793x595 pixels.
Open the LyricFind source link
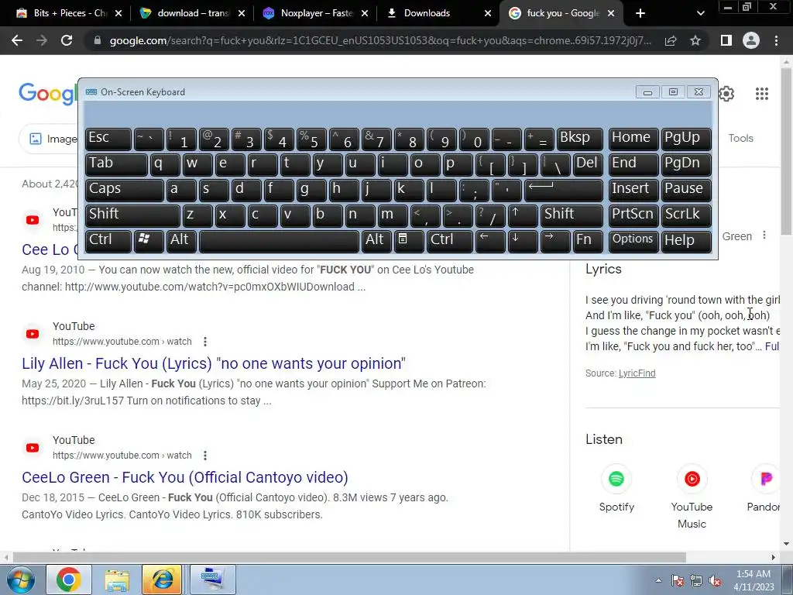click(x=637, y=373)
